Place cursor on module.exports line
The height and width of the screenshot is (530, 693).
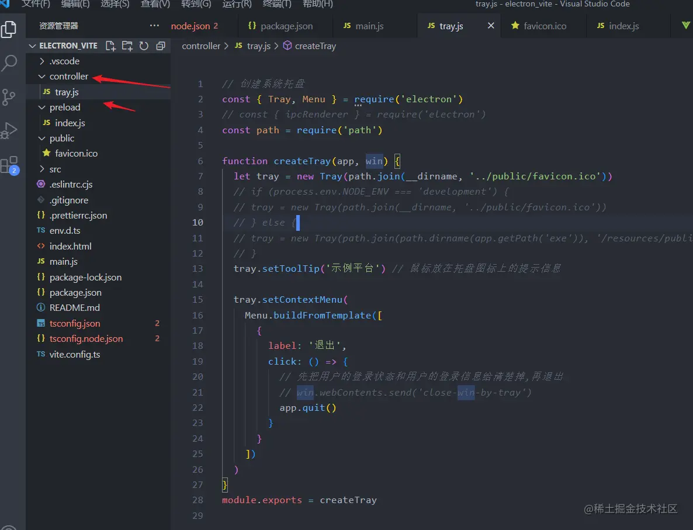tap(299, 500)
